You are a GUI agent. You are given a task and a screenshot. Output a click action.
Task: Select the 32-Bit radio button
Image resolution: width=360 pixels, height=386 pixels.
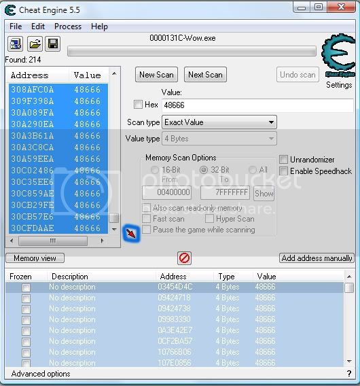click(x=204, y=170)
